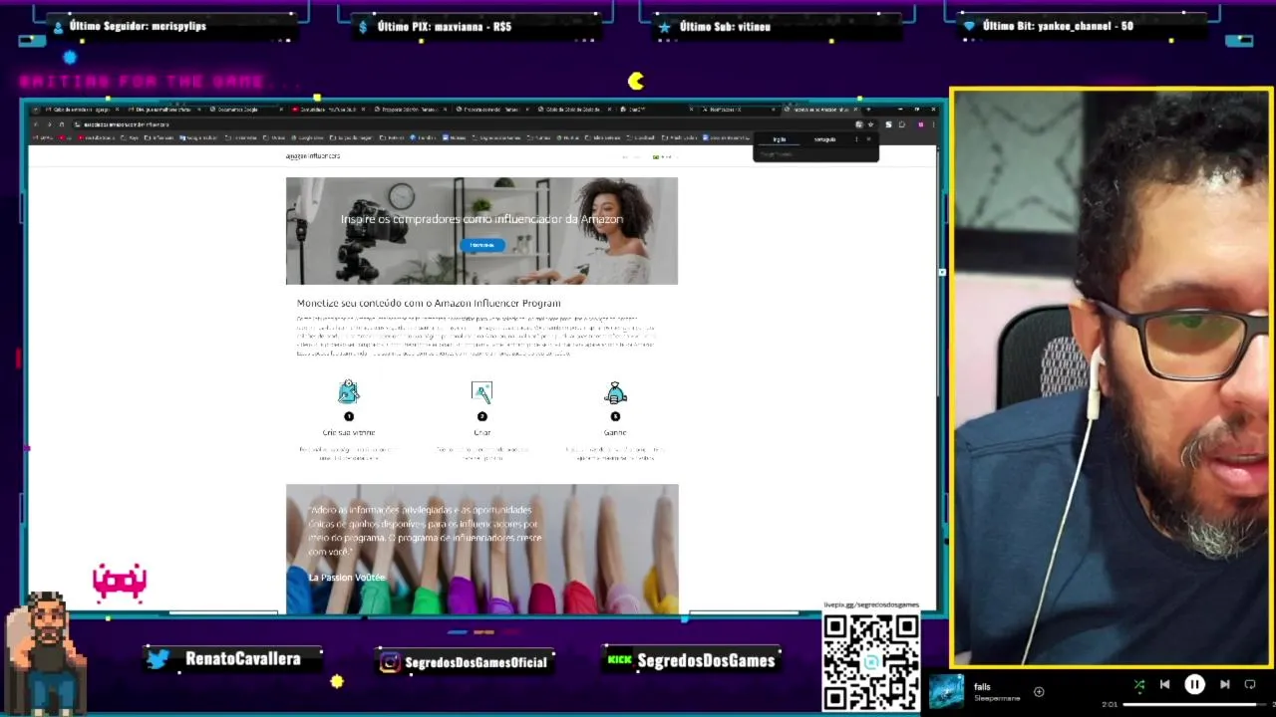The height and width of the screenshot is (717, 1276).
Task: Click song title 'falls'
Action: click(x=982, y=687)
